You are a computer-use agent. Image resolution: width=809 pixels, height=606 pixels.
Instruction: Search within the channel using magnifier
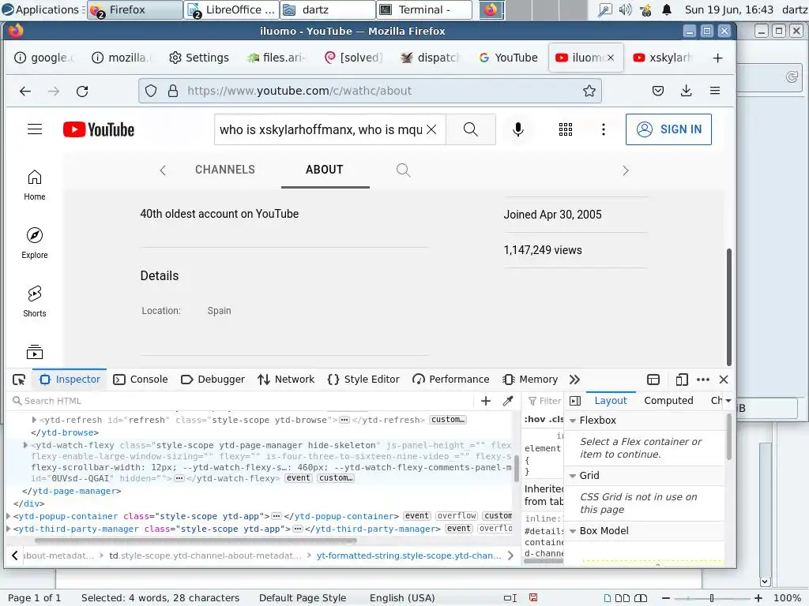404,170
